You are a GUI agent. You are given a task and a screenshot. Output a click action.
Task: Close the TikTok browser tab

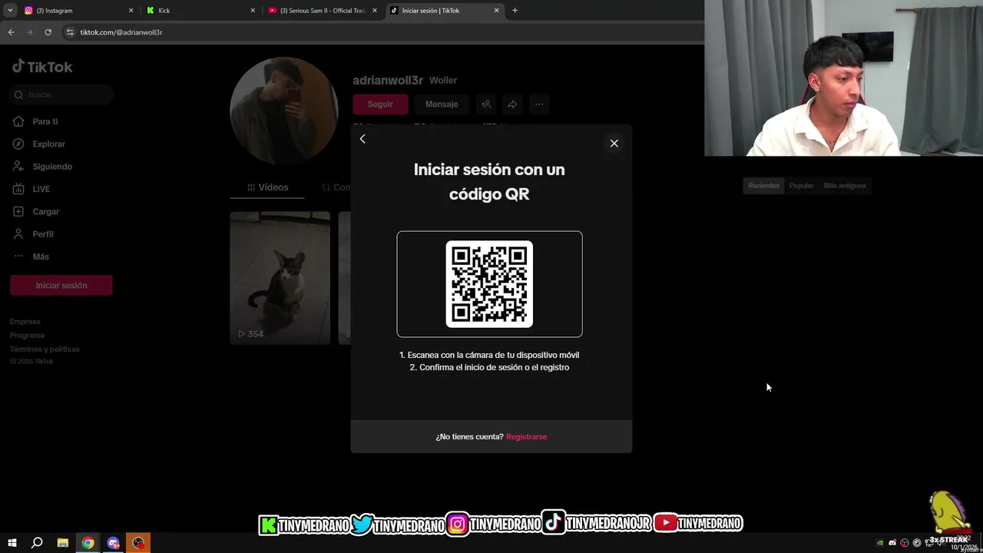496,11
